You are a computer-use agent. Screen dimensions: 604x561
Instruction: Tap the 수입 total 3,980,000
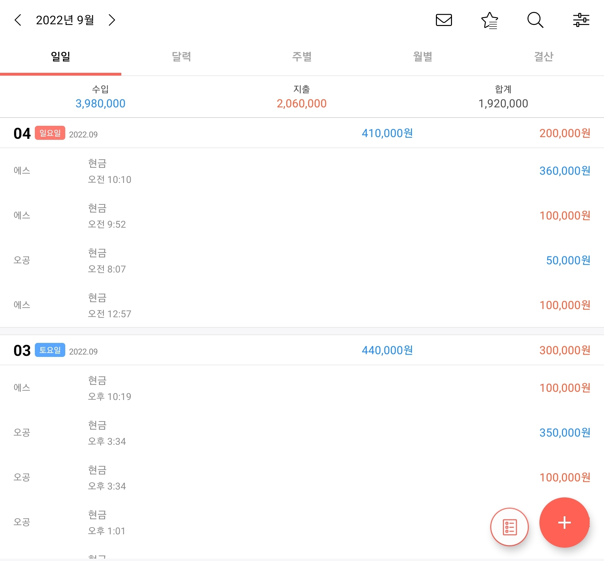click(100, 103)
